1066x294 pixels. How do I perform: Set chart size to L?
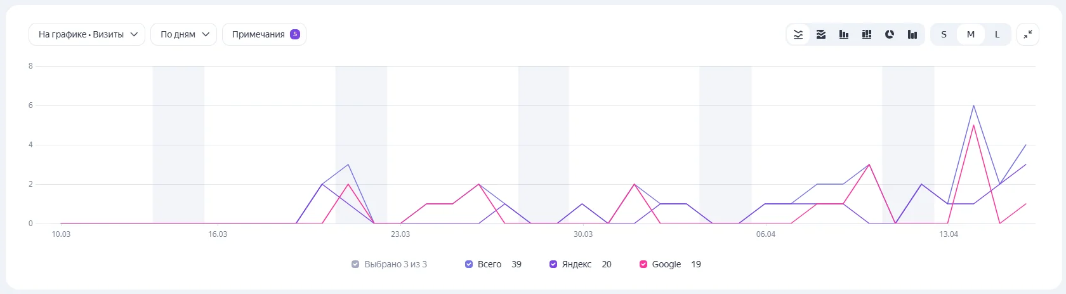pyautogui.click(x=997, y=34)
